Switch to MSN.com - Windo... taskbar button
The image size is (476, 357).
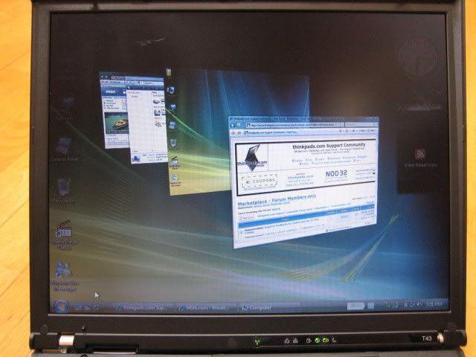tap(207, 307)
